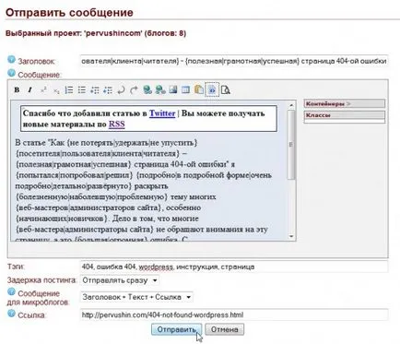Apply subscript formatting
This screenshot has width=400, height=344.
[x=56, y=90]
